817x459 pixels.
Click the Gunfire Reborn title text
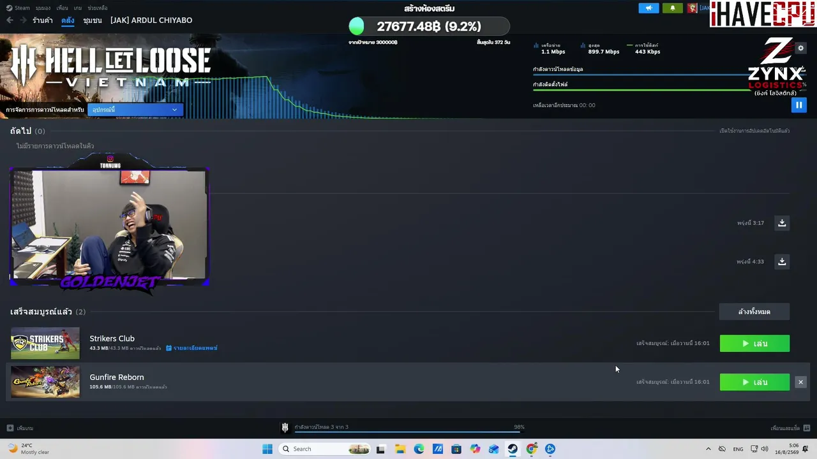117,377
